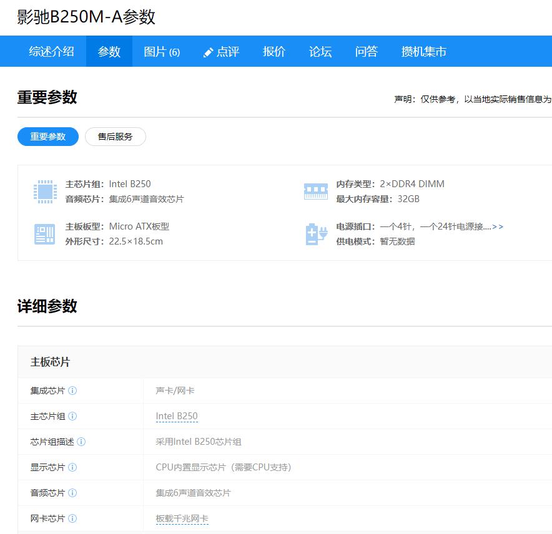This screenshot has height=534, width=552.
Task: Click the info icon next to 集成芯片
Action: (x=72, y=391)
